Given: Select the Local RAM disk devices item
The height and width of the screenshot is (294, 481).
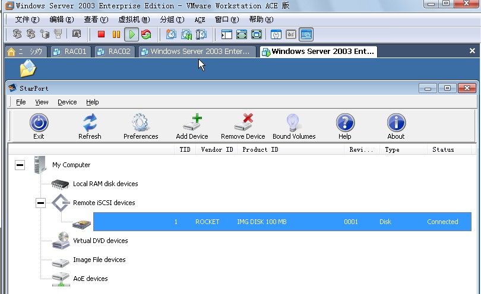Looking at the screenshot, I should coord(105,184).
